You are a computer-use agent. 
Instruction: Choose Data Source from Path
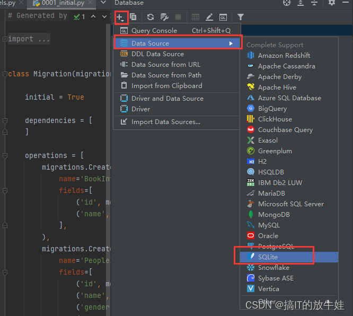[x=177, y=75]
